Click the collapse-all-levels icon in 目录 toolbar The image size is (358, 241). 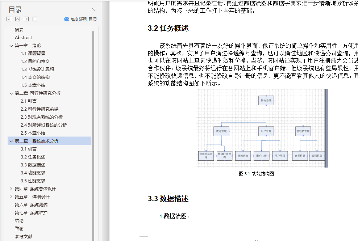(18, 19)
